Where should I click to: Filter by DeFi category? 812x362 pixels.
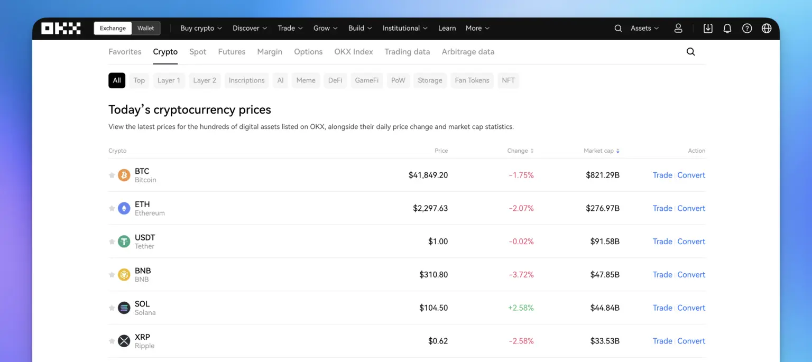[x=335, y=80]
